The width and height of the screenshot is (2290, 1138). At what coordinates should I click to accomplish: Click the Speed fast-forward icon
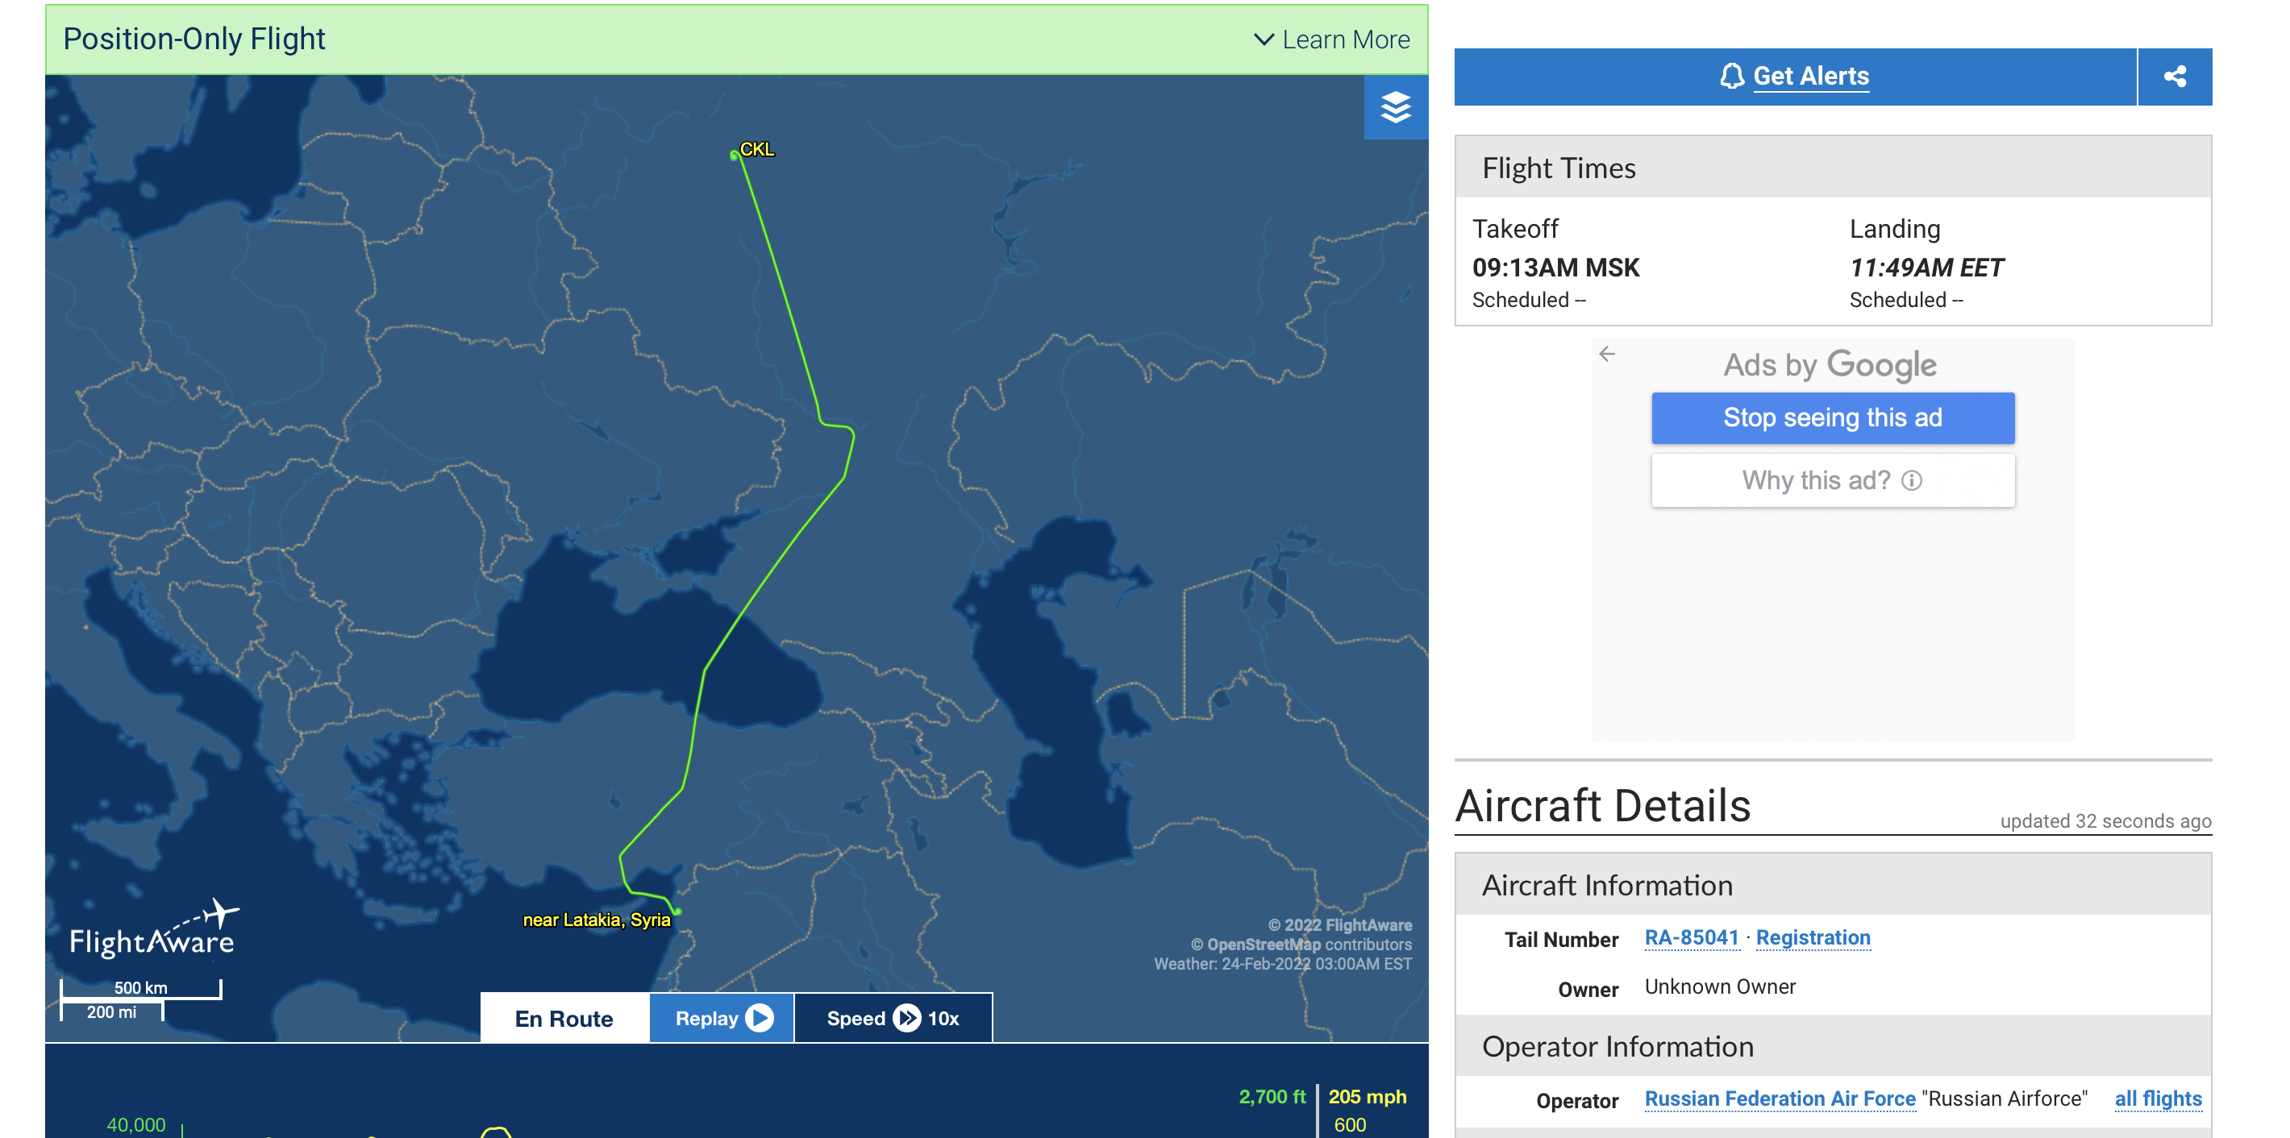pos(907,1018)
